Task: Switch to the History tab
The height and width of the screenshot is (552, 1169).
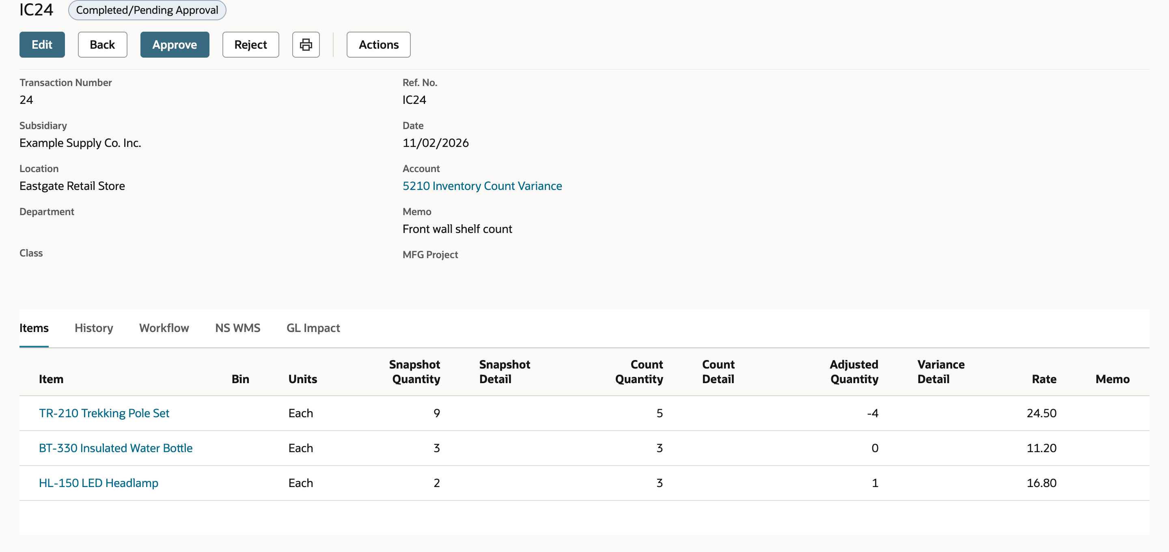Action: pos(94,328)
